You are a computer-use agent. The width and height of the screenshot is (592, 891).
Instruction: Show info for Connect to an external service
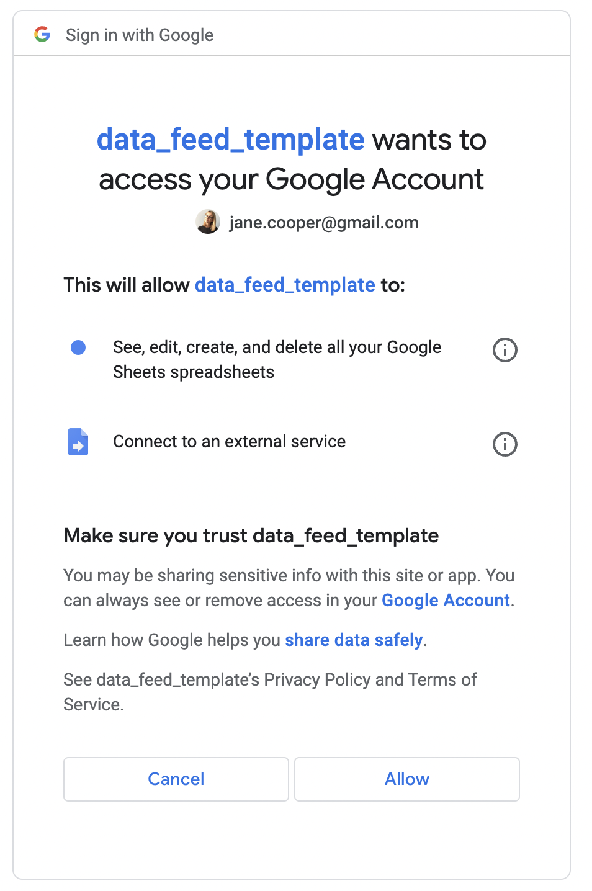coord(505,444)
